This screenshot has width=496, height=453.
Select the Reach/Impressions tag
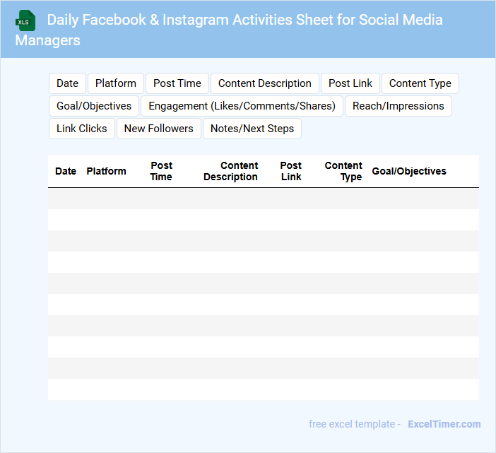398,106
